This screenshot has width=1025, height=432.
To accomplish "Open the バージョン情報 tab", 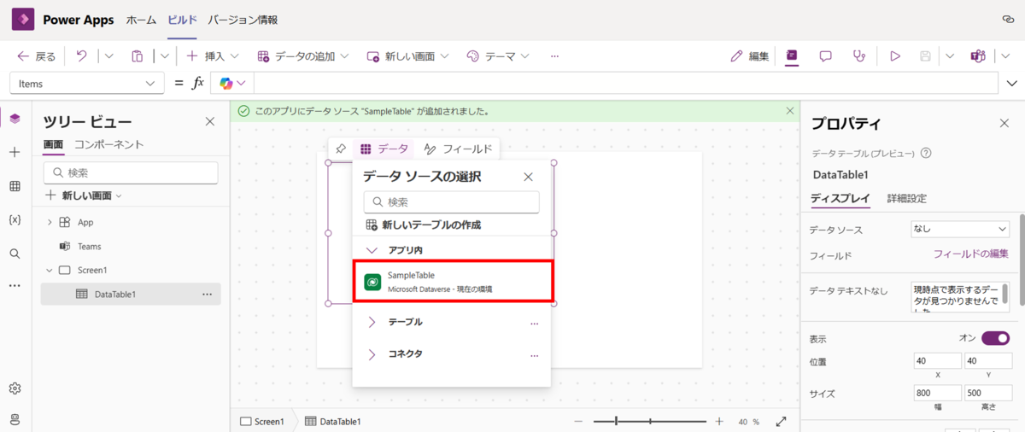I will coord(243,20).
